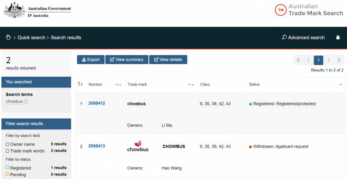This screenshot has width=347, height=179.
Task: Open trade mark number 2098412
Action: (97, 103)
